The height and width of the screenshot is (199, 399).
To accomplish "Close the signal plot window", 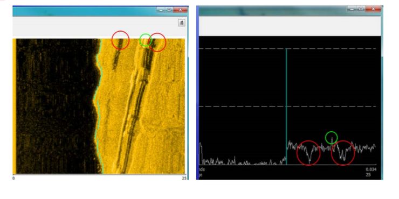I will point(373,9).
